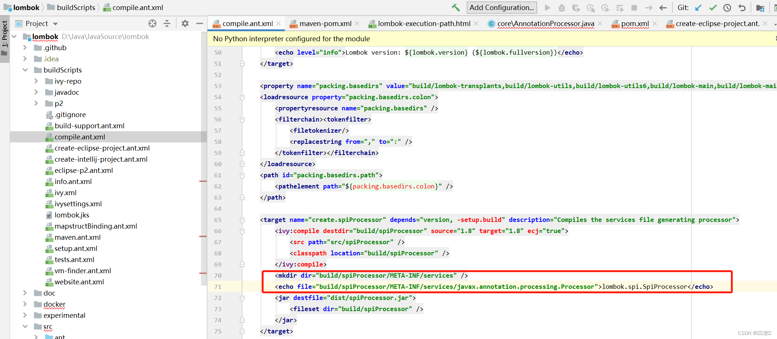This screenshot has width=777, height=339.
Task: Open the Add Configuration button
Action: pyautogui.click(x=502, y=7)
